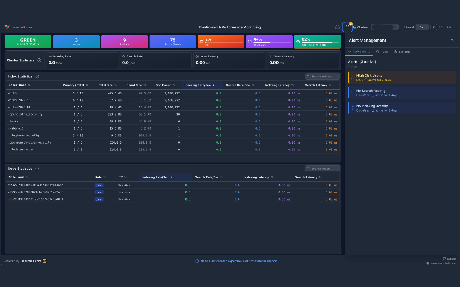460x287 pixels.
Task: Open the Interval dropdown showing 10s
Action: point(423,27)
